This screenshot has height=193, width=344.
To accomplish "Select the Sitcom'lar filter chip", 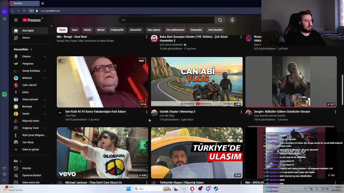I will click(x=135, y=30).
